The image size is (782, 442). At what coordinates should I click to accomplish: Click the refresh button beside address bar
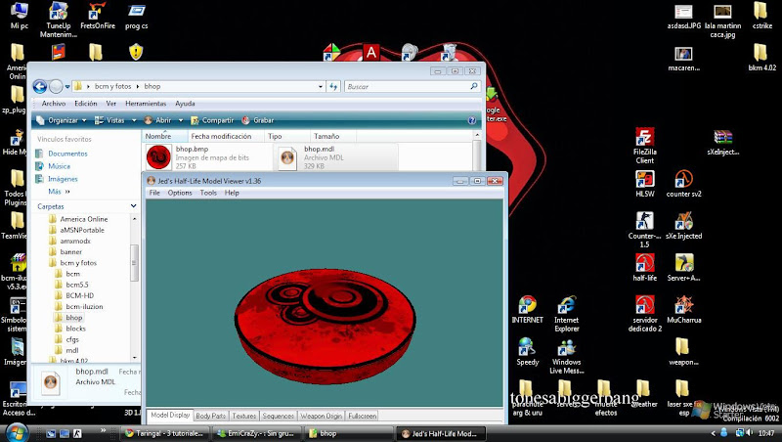click(333, 86)
